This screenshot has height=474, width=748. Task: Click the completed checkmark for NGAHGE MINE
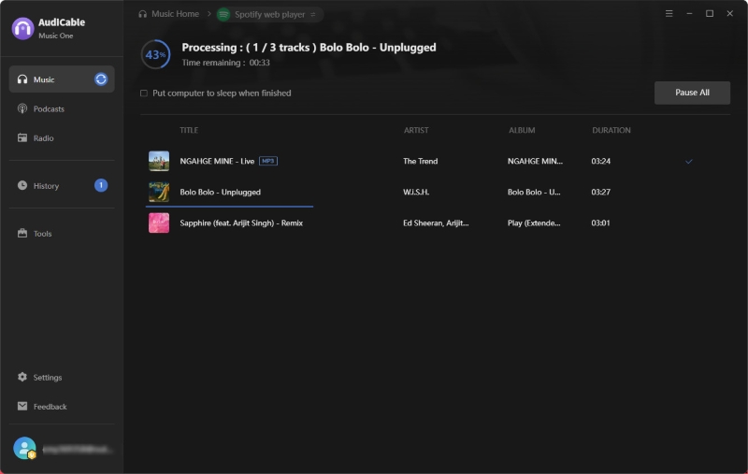689,161
